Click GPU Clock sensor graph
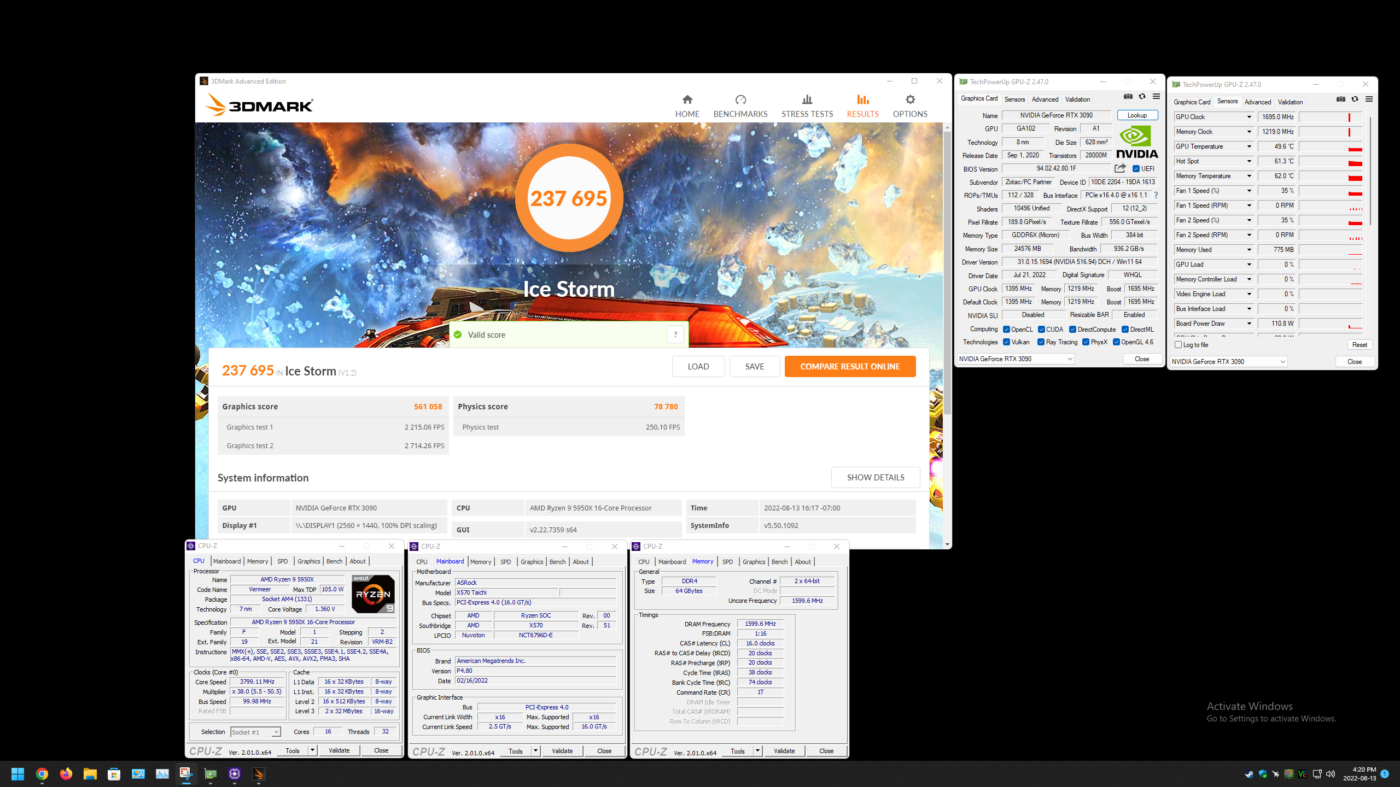The image size is (1400, 787). [1330, 117]
